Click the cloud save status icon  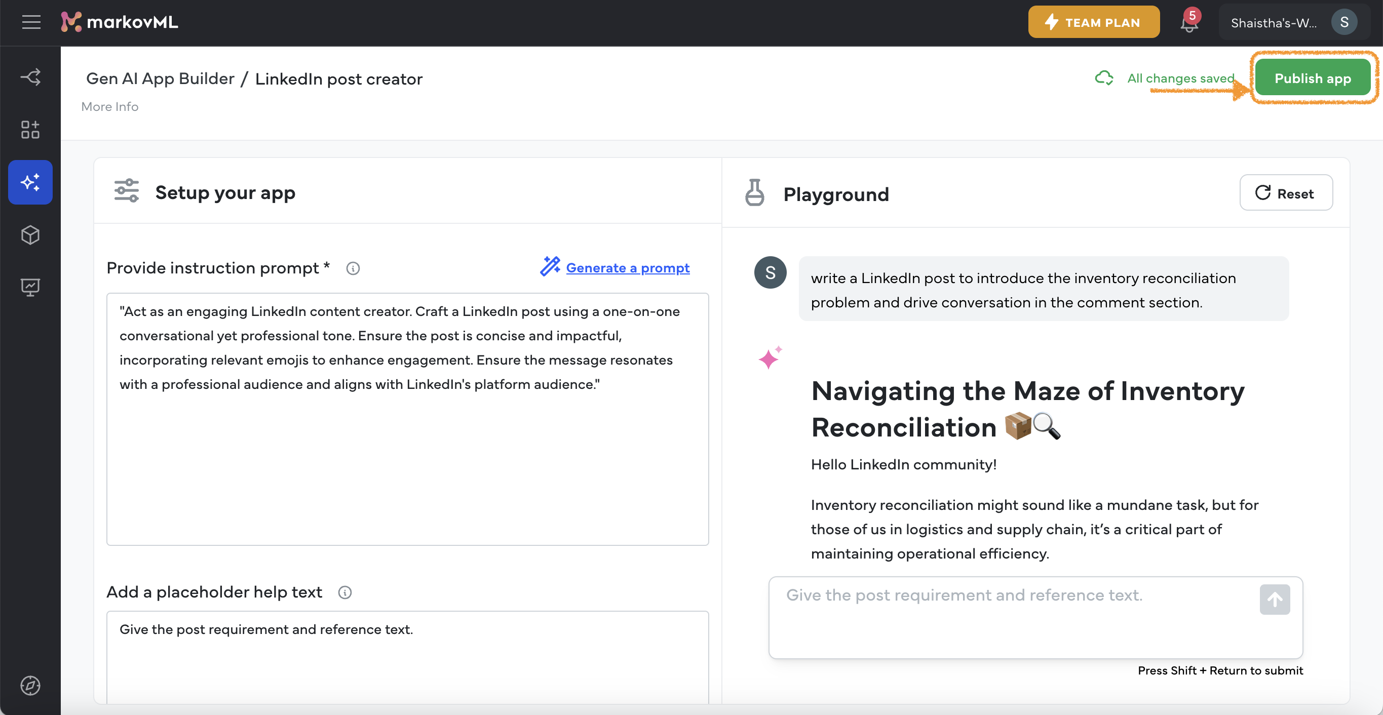coord(1104,78)
